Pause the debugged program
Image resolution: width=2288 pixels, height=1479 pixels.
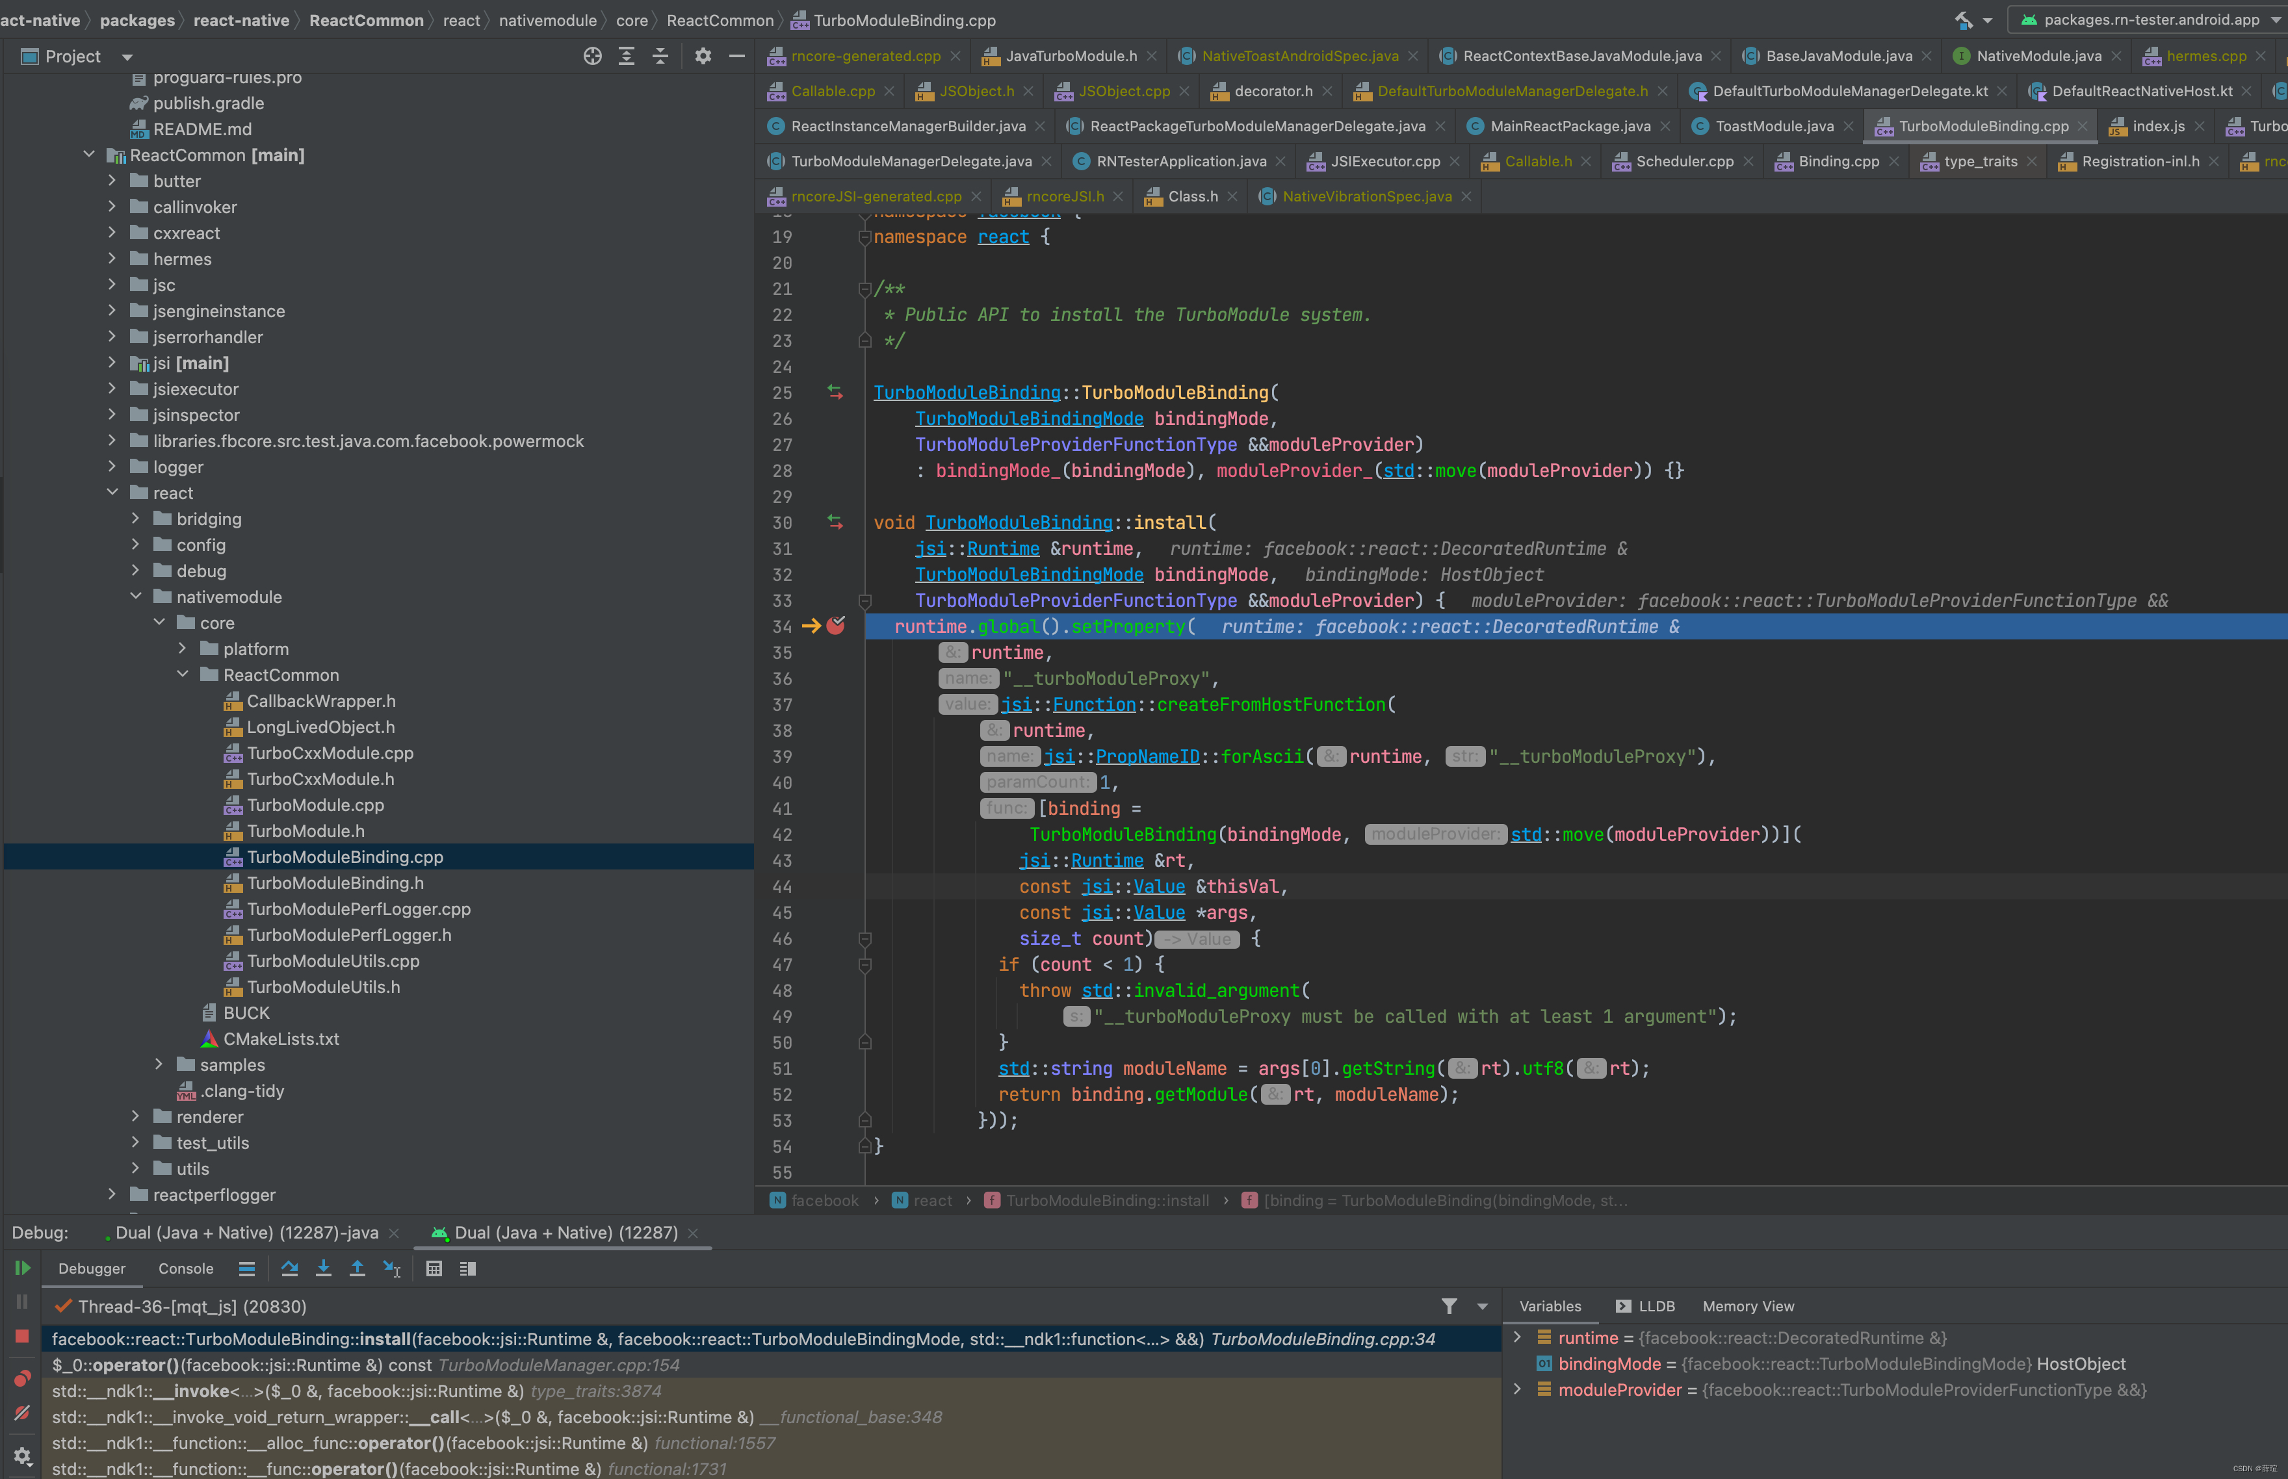pyautogui.click(x=22, y=1302)
